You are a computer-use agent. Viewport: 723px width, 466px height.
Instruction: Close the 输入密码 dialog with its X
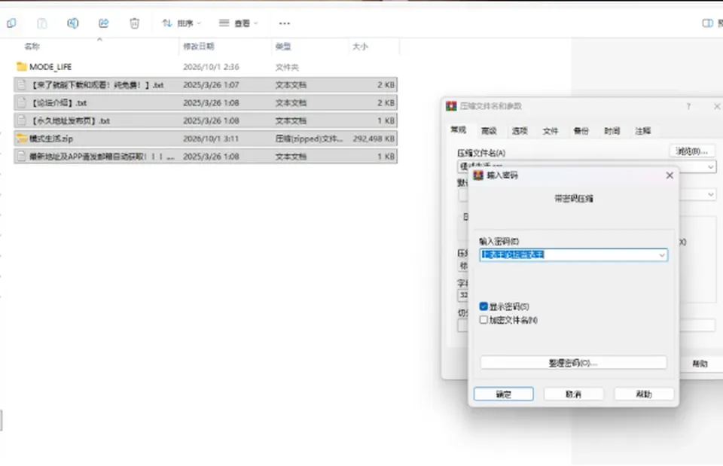670,175
